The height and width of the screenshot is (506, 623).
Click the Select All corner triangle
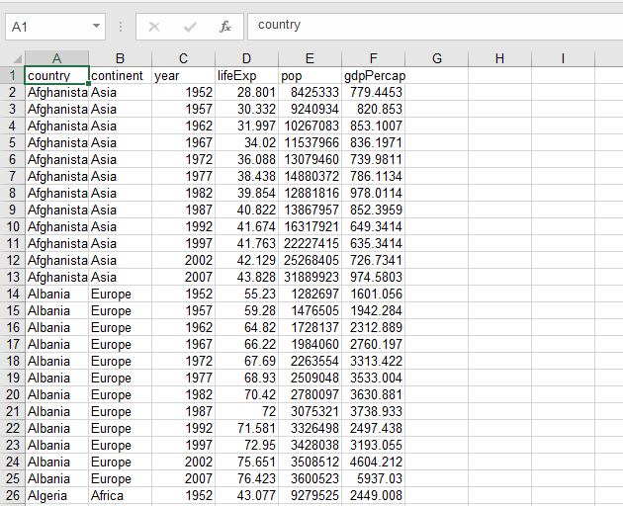coord(17,59)
